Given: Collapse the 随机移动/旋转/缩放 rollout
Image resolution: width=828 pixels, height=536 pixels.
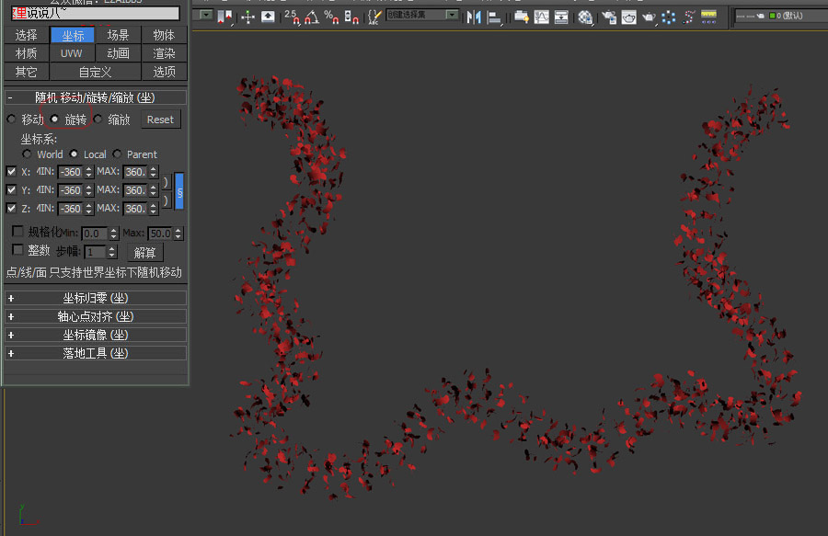Looking at the screenshot, I should point(96,97).
